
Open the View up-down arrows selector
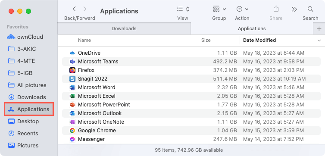187,9
